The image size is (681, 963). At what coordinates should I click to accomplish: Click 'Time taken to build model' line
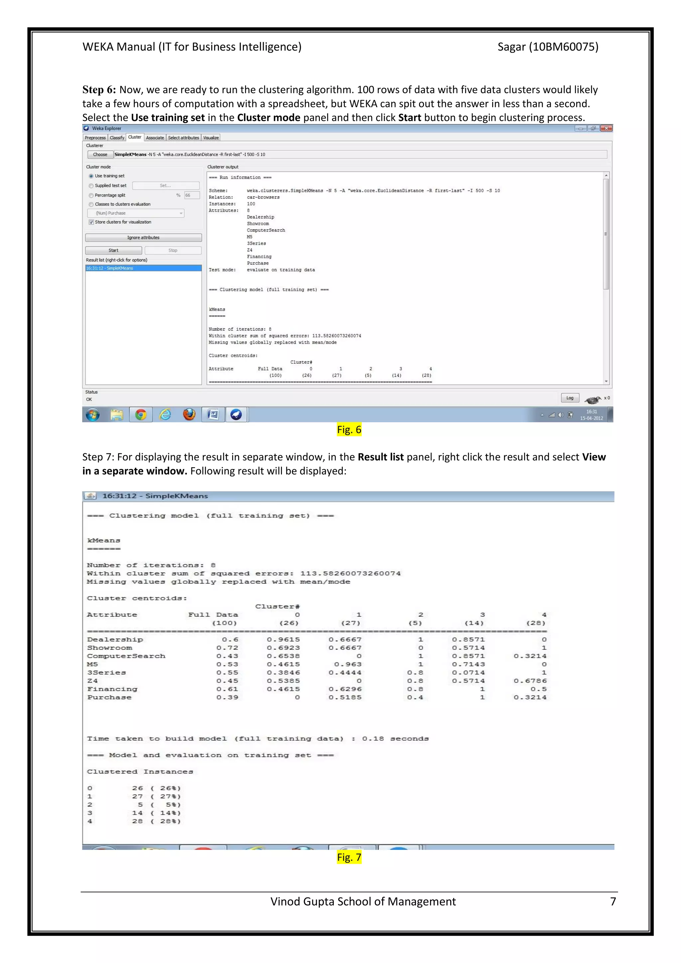[x=258, y=739]
